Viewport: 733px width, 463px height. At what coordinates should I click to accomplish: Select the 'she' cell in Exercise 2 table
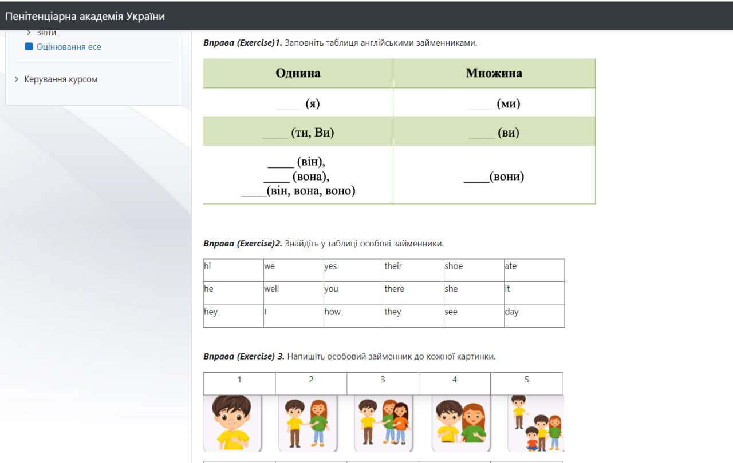click(474, 289)
